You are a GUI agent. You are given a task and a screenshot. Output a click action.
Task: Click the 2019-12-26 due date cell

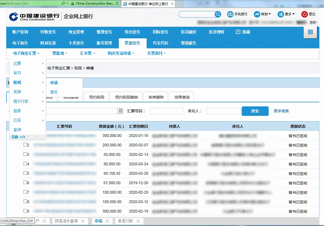(x=139, y=183)
